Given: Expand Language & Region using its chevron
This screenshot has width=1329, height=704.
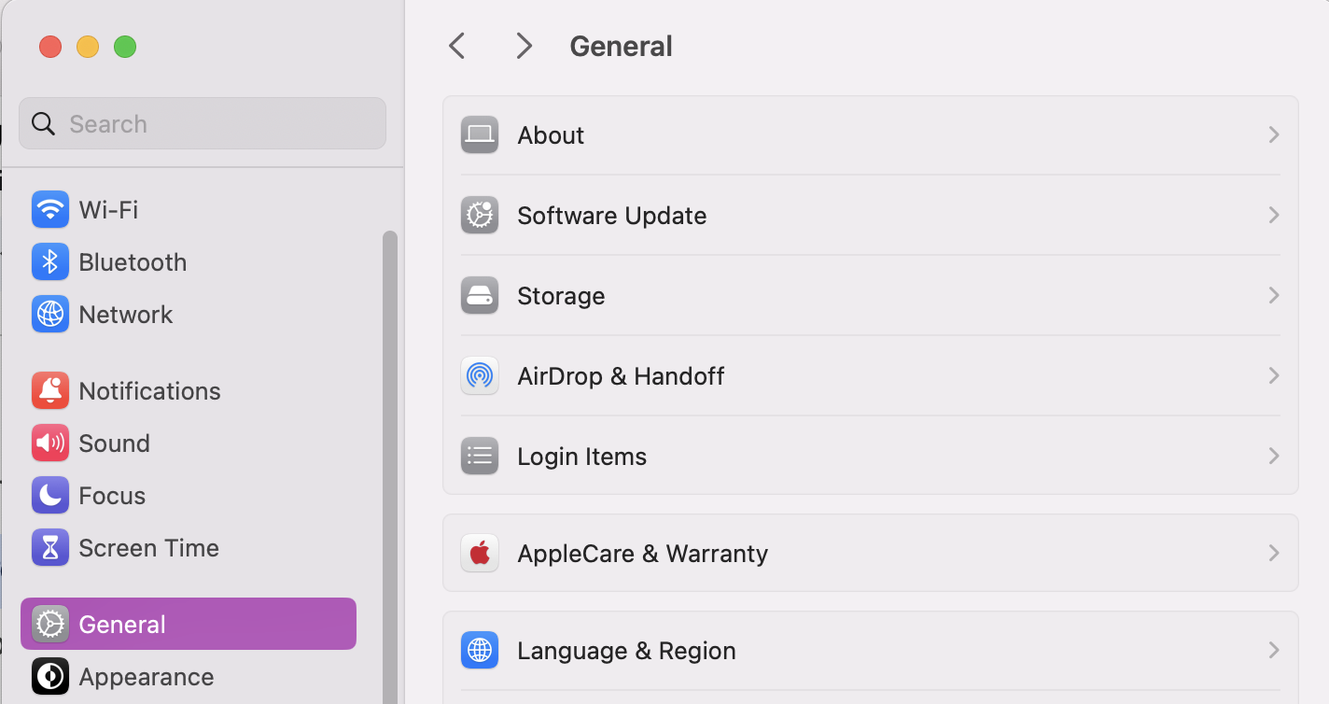Looking at the screenshot, I should 1273,650.
